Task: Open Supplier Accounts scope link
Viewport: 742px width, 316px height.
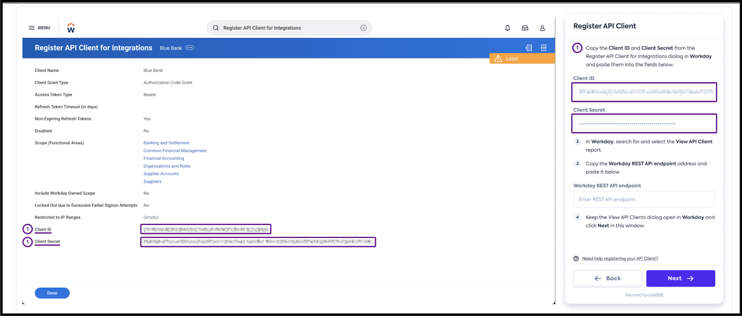Action: pyautogui.click(x=161, y=174)
